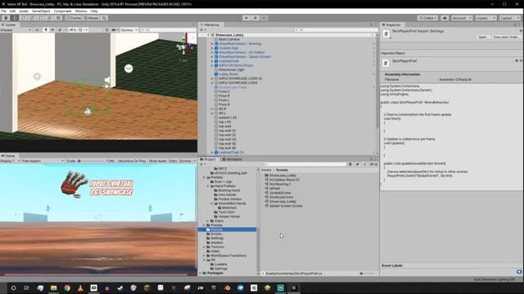Viewport: 524px width, 294px height.
Task: Open Chrome from the taskbar
Action: pyautogui.click(x=67, y=288)
